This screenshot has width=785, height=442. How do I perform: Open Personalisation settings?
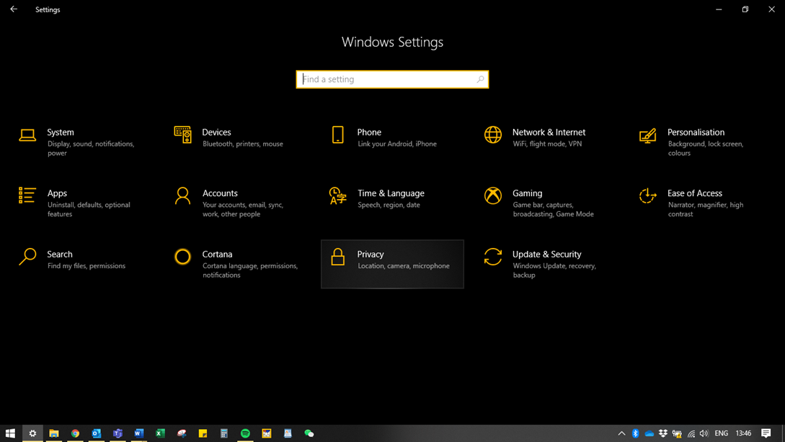pyautogui.click(x=696, y=133)
